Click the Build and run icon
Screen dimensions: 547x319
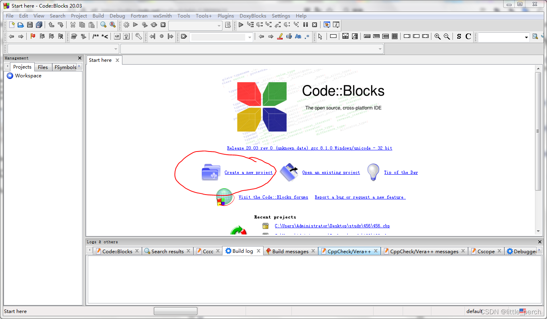pyautogui.click(x=145, y=25)
